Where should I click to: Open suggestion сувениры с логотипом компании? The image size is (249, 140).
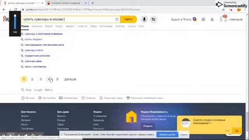44,34
